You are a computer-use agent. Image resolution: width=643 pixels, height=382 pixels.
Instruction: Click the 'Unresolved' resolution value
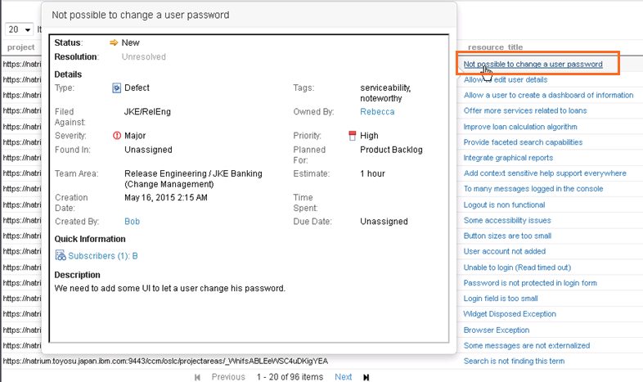[143, 56]
